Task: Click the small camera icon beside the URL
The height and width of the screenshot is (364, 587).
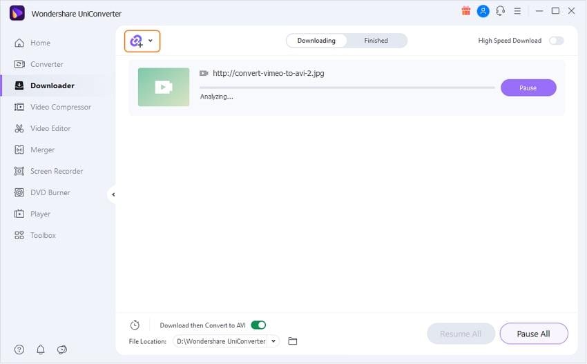Action: click(204, 73)
